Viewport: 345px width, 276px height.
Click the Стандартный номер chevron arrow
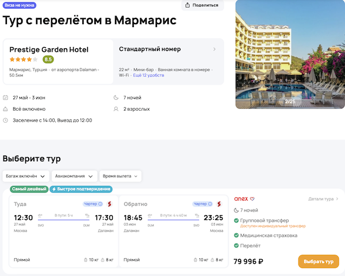[x=214, y=49]
